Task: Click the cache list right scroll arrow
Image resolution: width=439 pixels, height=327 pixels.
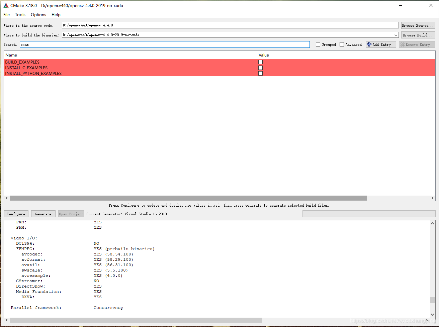Action: click(x=433, y=198)
